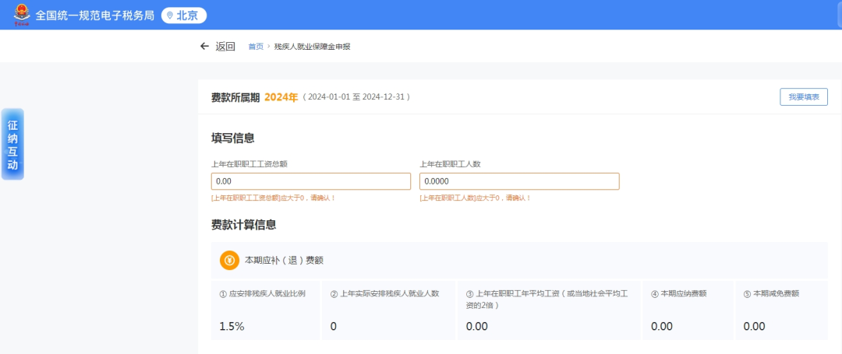Click circled number 1 before 应安排残疾人就业比例

pyautogui.click(x=223, y=294)
